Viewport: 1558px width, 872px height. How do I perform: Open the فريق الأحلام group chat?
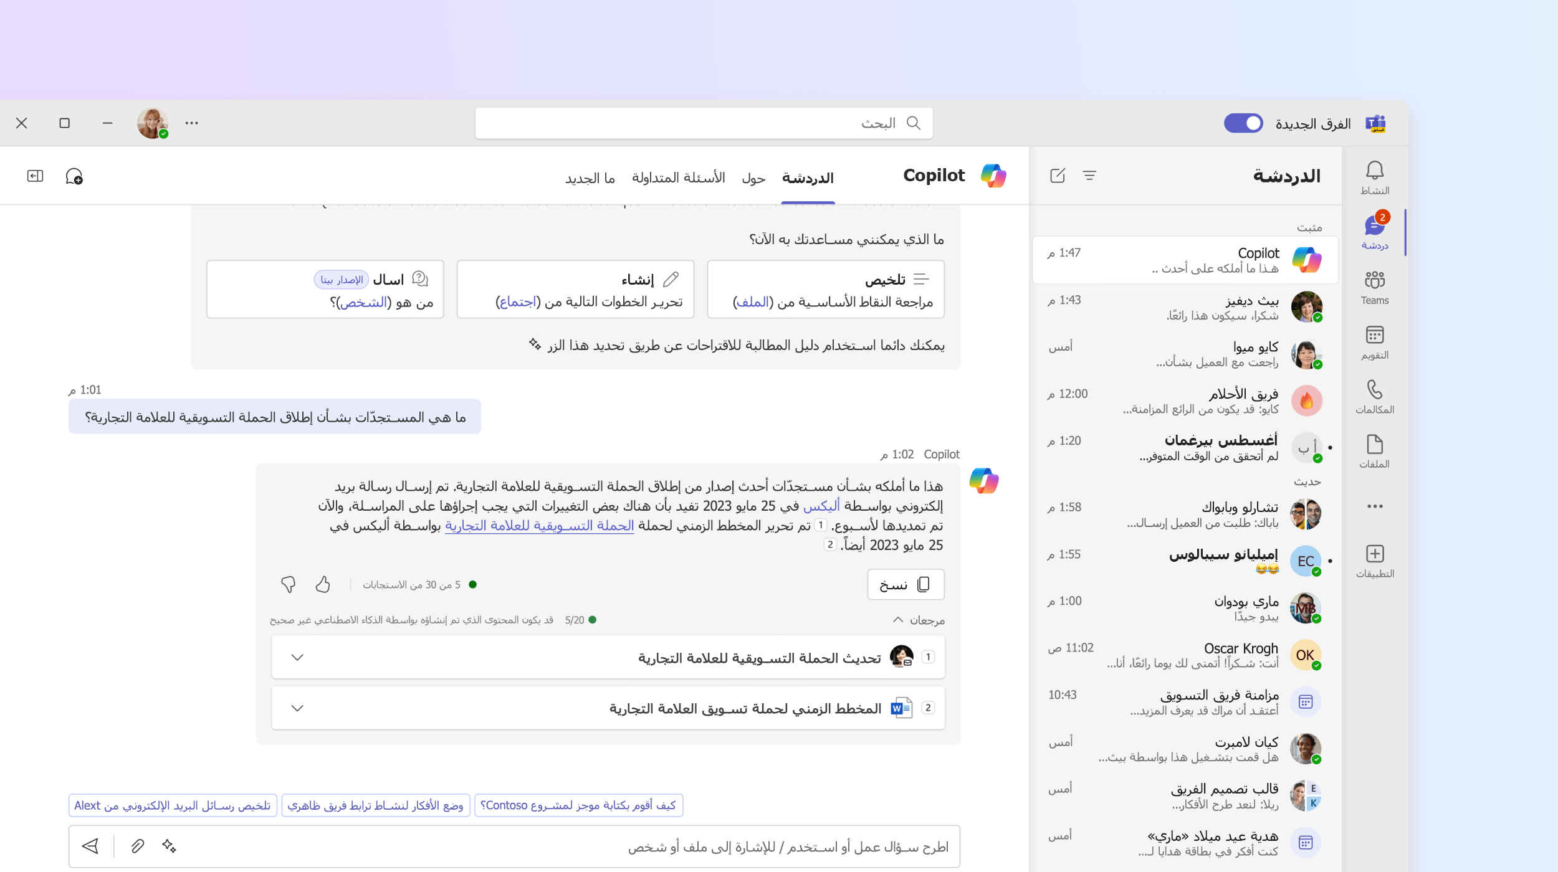tap(1185, 400)
